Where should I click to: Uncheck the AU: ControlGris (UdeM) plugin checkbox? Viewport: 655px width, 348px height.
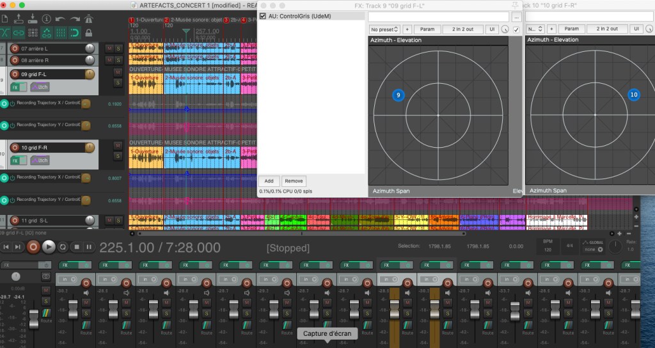tap(263, 16)
